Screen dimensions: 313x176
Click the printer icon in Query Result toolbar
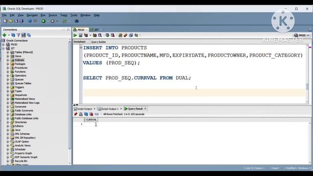[81, 114]
